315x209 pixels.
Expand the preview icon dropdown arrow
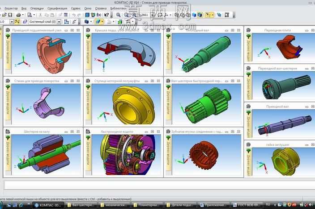point(34,15)
